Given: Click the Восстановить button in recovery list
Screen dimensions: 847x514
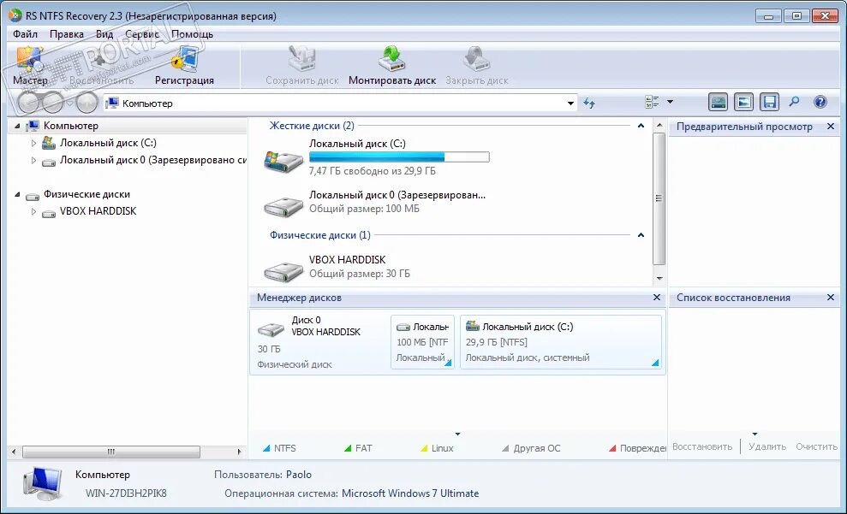Looking at the screenshot, I should click(x=702, y=446).
